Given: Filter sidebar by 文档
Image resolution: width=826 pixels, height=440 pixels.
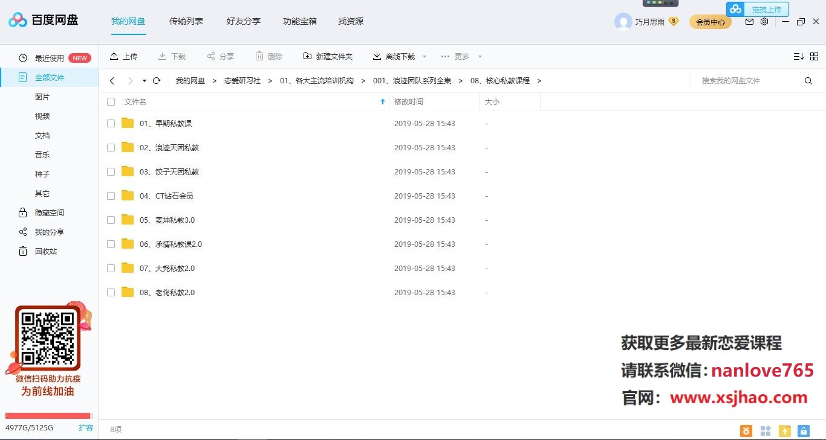Looking at the screenshot, I should 42,135.
